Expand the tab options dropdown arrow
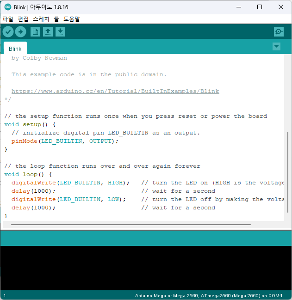This screenshot has height=300, width=292. pyautogui.click(x=276, y=47)
